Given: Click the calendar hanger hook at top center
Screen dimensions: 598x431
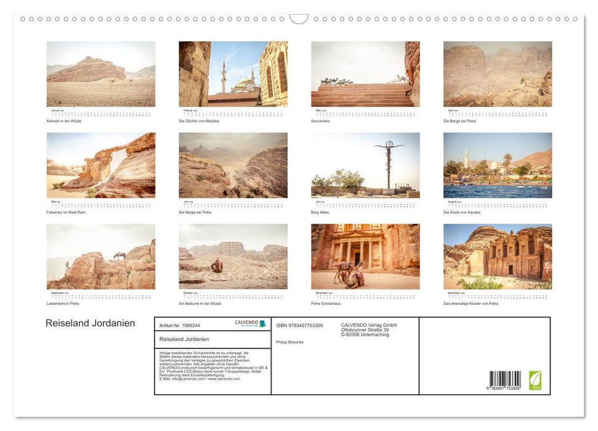Looking at the screenshot, I should [x=299, y=19].
